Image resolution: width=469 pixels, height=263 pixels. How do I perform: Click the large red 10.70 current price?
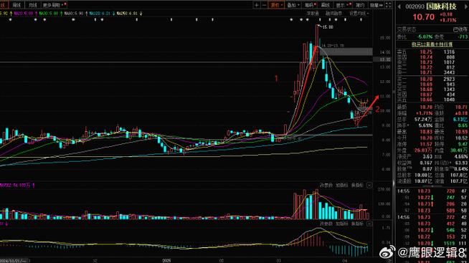423,17
